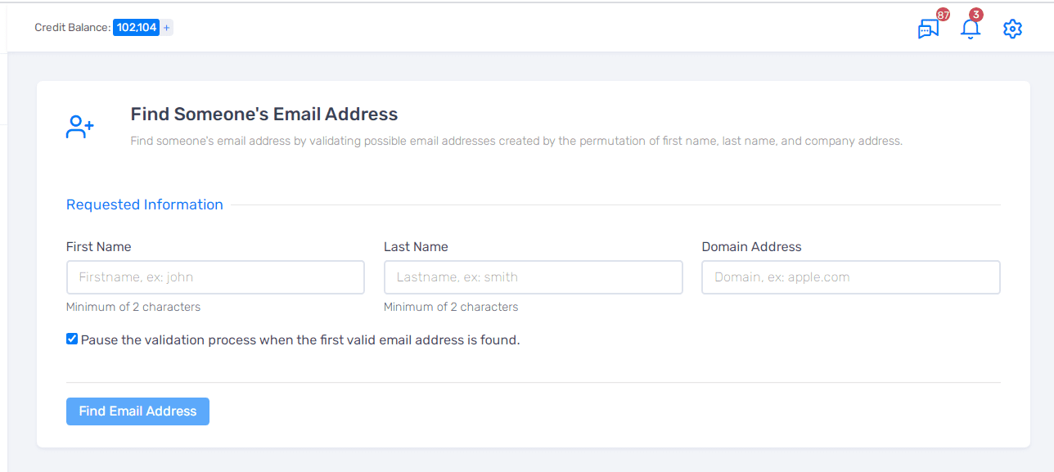1054x472 pixels.
Task: Uncheck the pause validation process checkbox
Action: click(x=72, y=339)
